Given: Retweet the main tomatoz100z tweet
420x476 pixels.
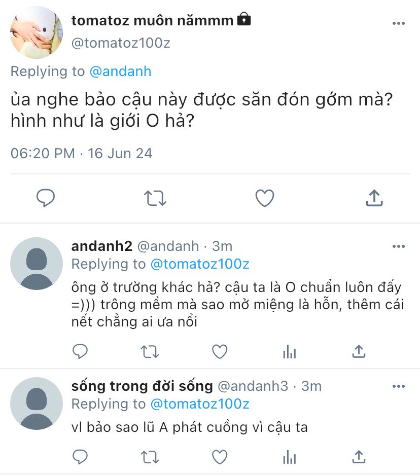Looking at the screenshot, I should click(155, 198).
